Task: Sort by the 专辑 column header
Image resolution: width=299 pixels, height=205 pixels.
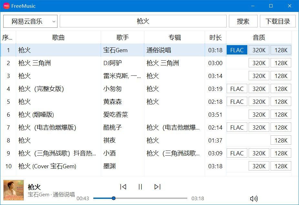Action: [174, 37]
